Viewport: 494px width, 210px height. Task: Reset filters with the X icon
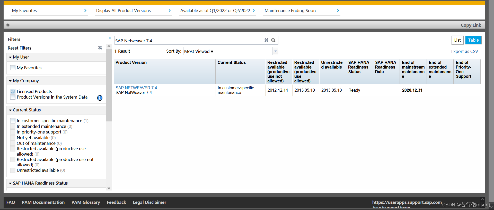tap(100, 48)
